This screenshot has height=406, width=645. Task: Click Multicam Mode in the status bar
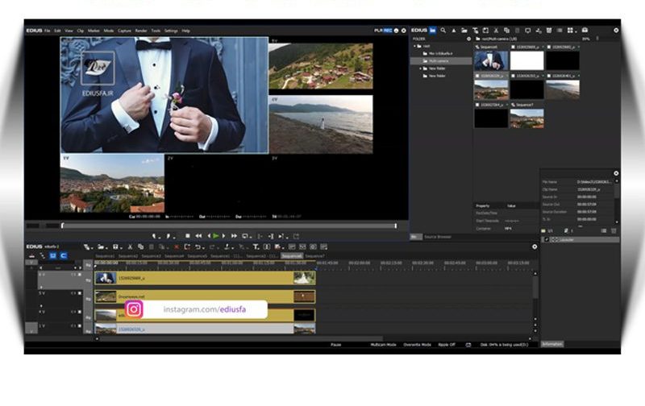pos(383,345)
